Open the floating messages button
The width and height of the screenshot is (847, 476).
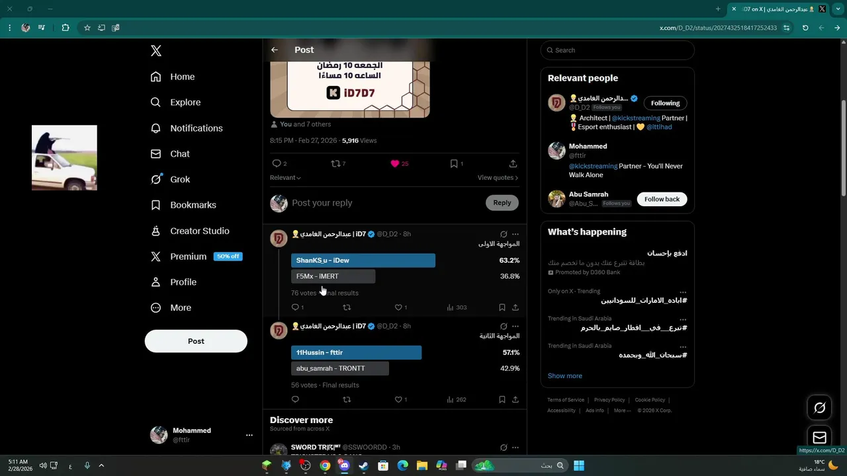[x=819, y=438]
